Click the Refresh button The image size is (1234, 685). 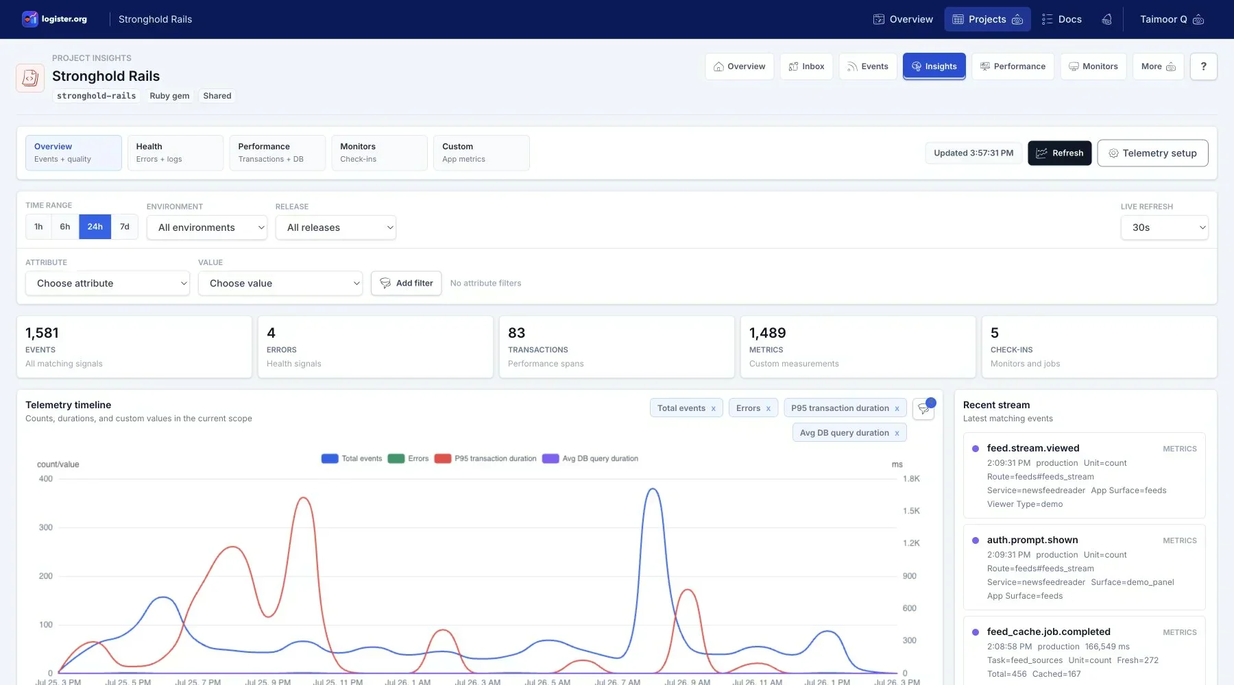1059,153
